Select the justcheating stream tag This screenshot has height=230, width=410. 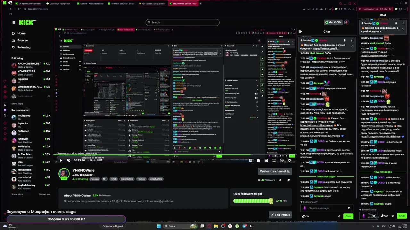[x=127, y=179]
